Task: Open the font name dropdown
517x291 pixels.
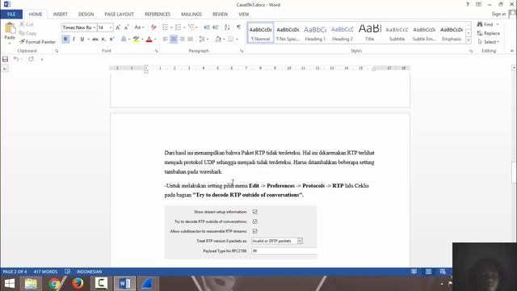Action: 95,27
